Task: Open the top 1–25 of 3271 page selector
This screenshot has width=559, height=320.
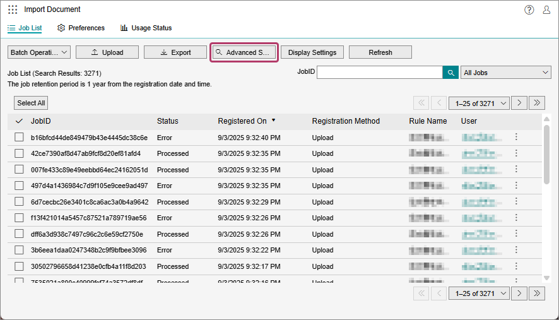Action: [x=479, y=104]
